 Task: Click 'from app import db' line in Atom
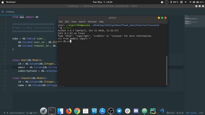tap(25, 17)
